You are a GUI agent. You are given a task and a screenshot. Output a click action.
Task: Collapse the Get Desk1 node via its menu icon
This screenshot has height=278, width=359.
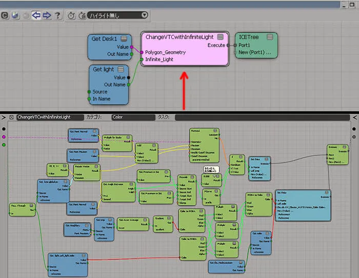[124, 38]
